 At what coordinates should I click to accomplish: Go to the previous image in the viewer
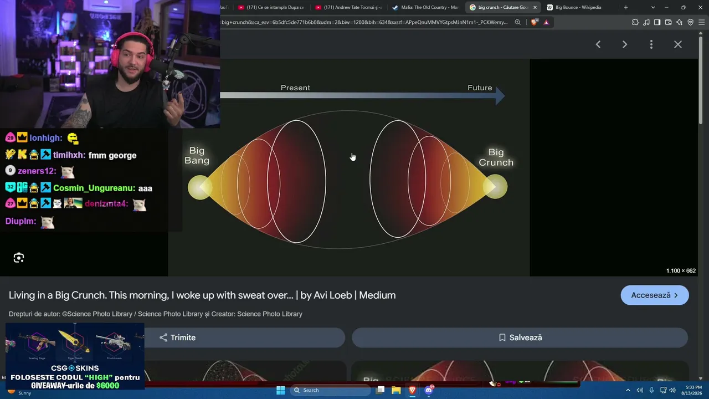598,44
